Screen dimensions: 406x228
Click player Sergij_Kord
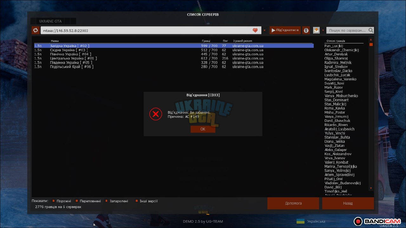tap(333, 92)
